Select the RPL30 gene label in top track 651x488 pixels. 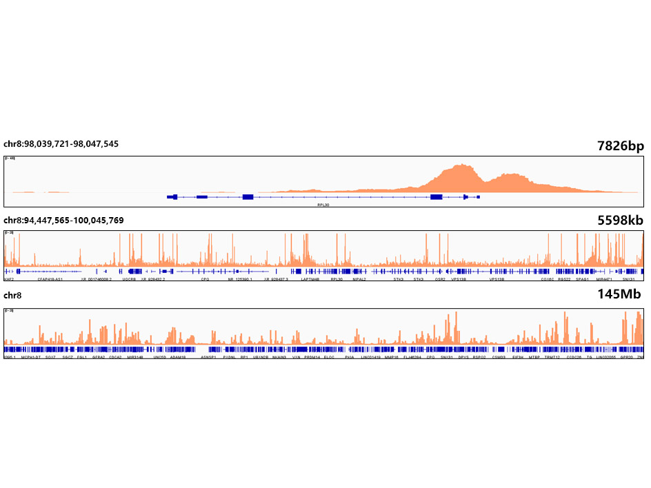(x=323, y=205)
